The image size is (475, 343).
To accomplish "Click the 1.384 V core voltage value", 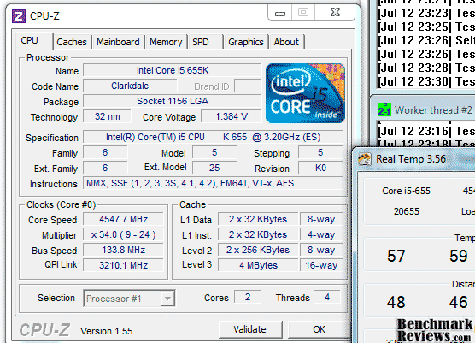I will (x=232, y=116).
